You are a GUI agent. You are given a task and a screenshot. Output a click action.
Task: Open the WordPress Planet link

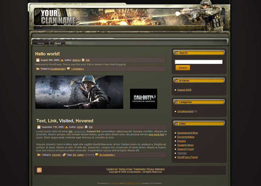[x=187, y=157]
